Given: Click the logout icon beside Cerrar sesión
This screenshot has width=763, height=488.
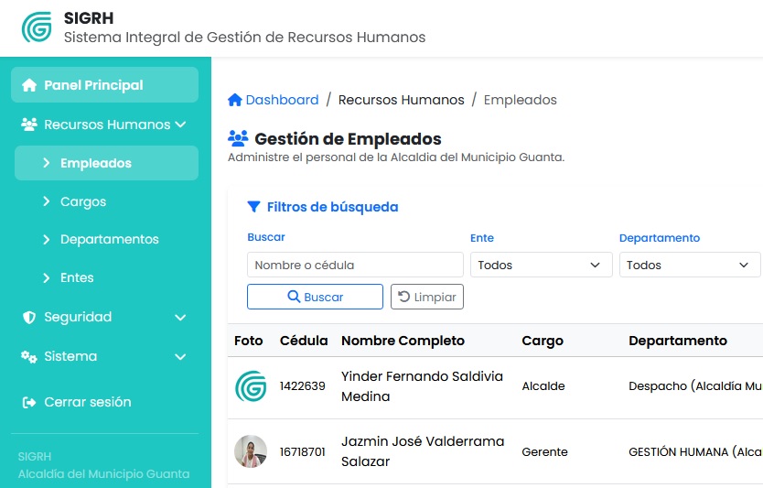Looking at the screenshot, I should pyautogui.click(x=29, y=402).
